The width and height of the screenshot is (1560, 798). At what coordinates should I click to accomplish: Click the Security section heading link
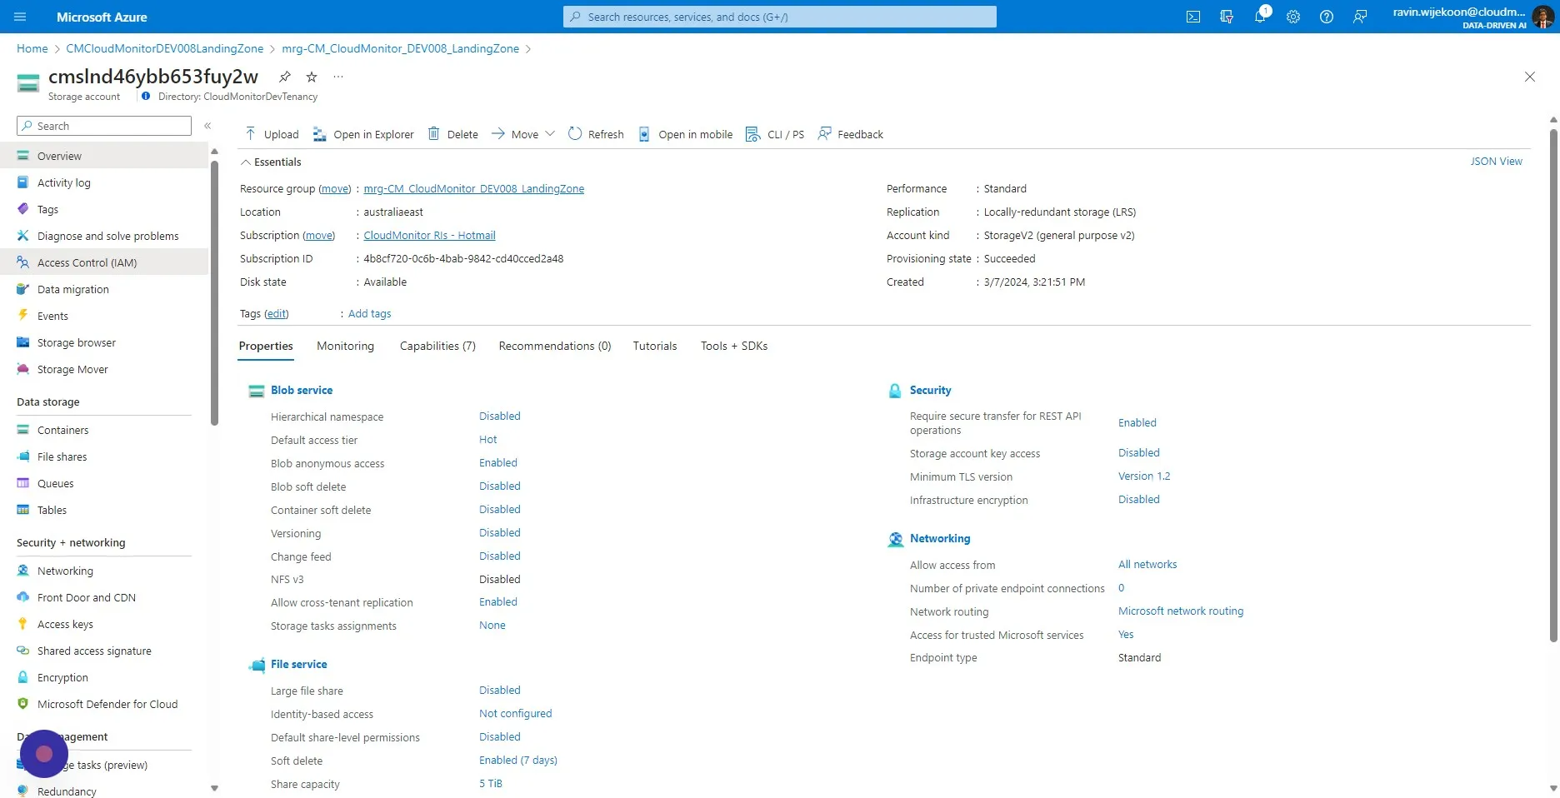point(930,390)
